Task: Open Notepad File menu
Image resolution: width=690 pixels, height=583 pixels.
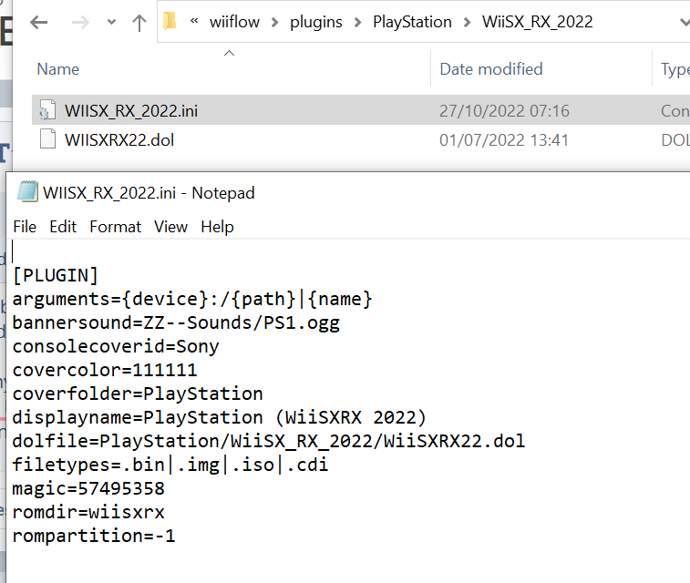Action: (25, 227)
